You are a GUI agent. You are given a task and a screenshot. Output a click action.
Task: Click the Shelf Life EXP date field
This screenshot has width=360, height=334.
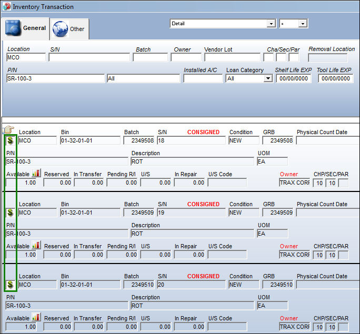pyautogui.click(x=294, y=78)
